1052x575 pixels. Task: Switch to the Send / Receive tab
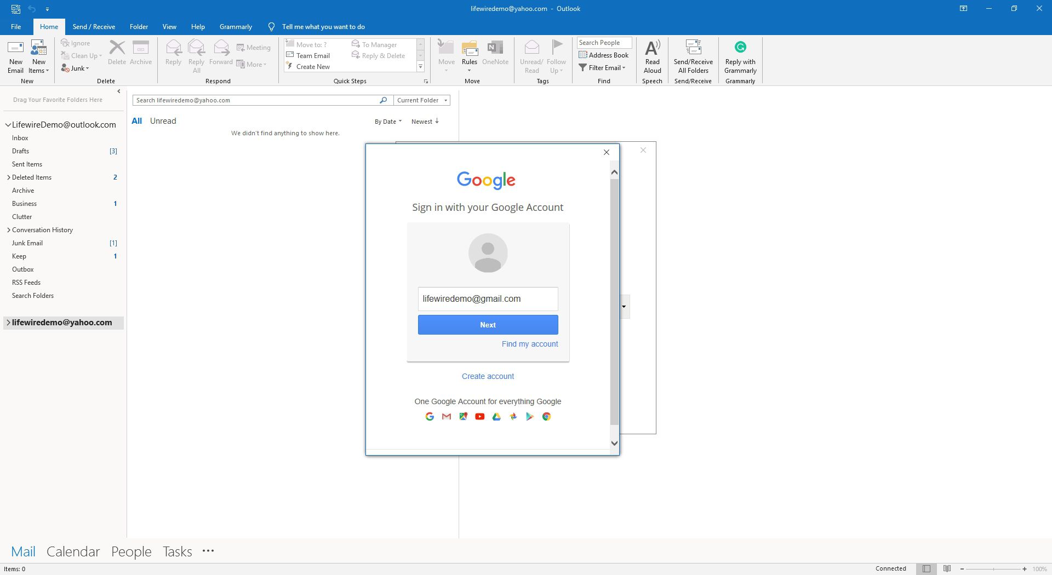click(94, 27)
